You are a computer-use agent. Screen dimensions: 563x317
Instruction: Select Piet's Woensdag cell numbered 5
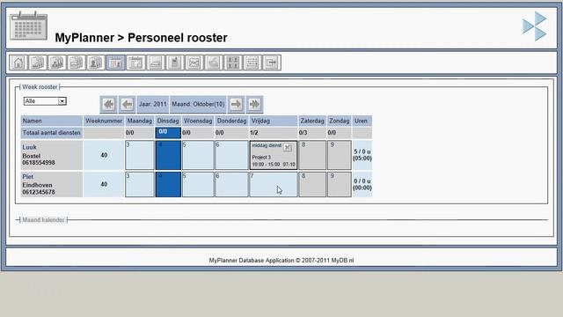(198, 184)
